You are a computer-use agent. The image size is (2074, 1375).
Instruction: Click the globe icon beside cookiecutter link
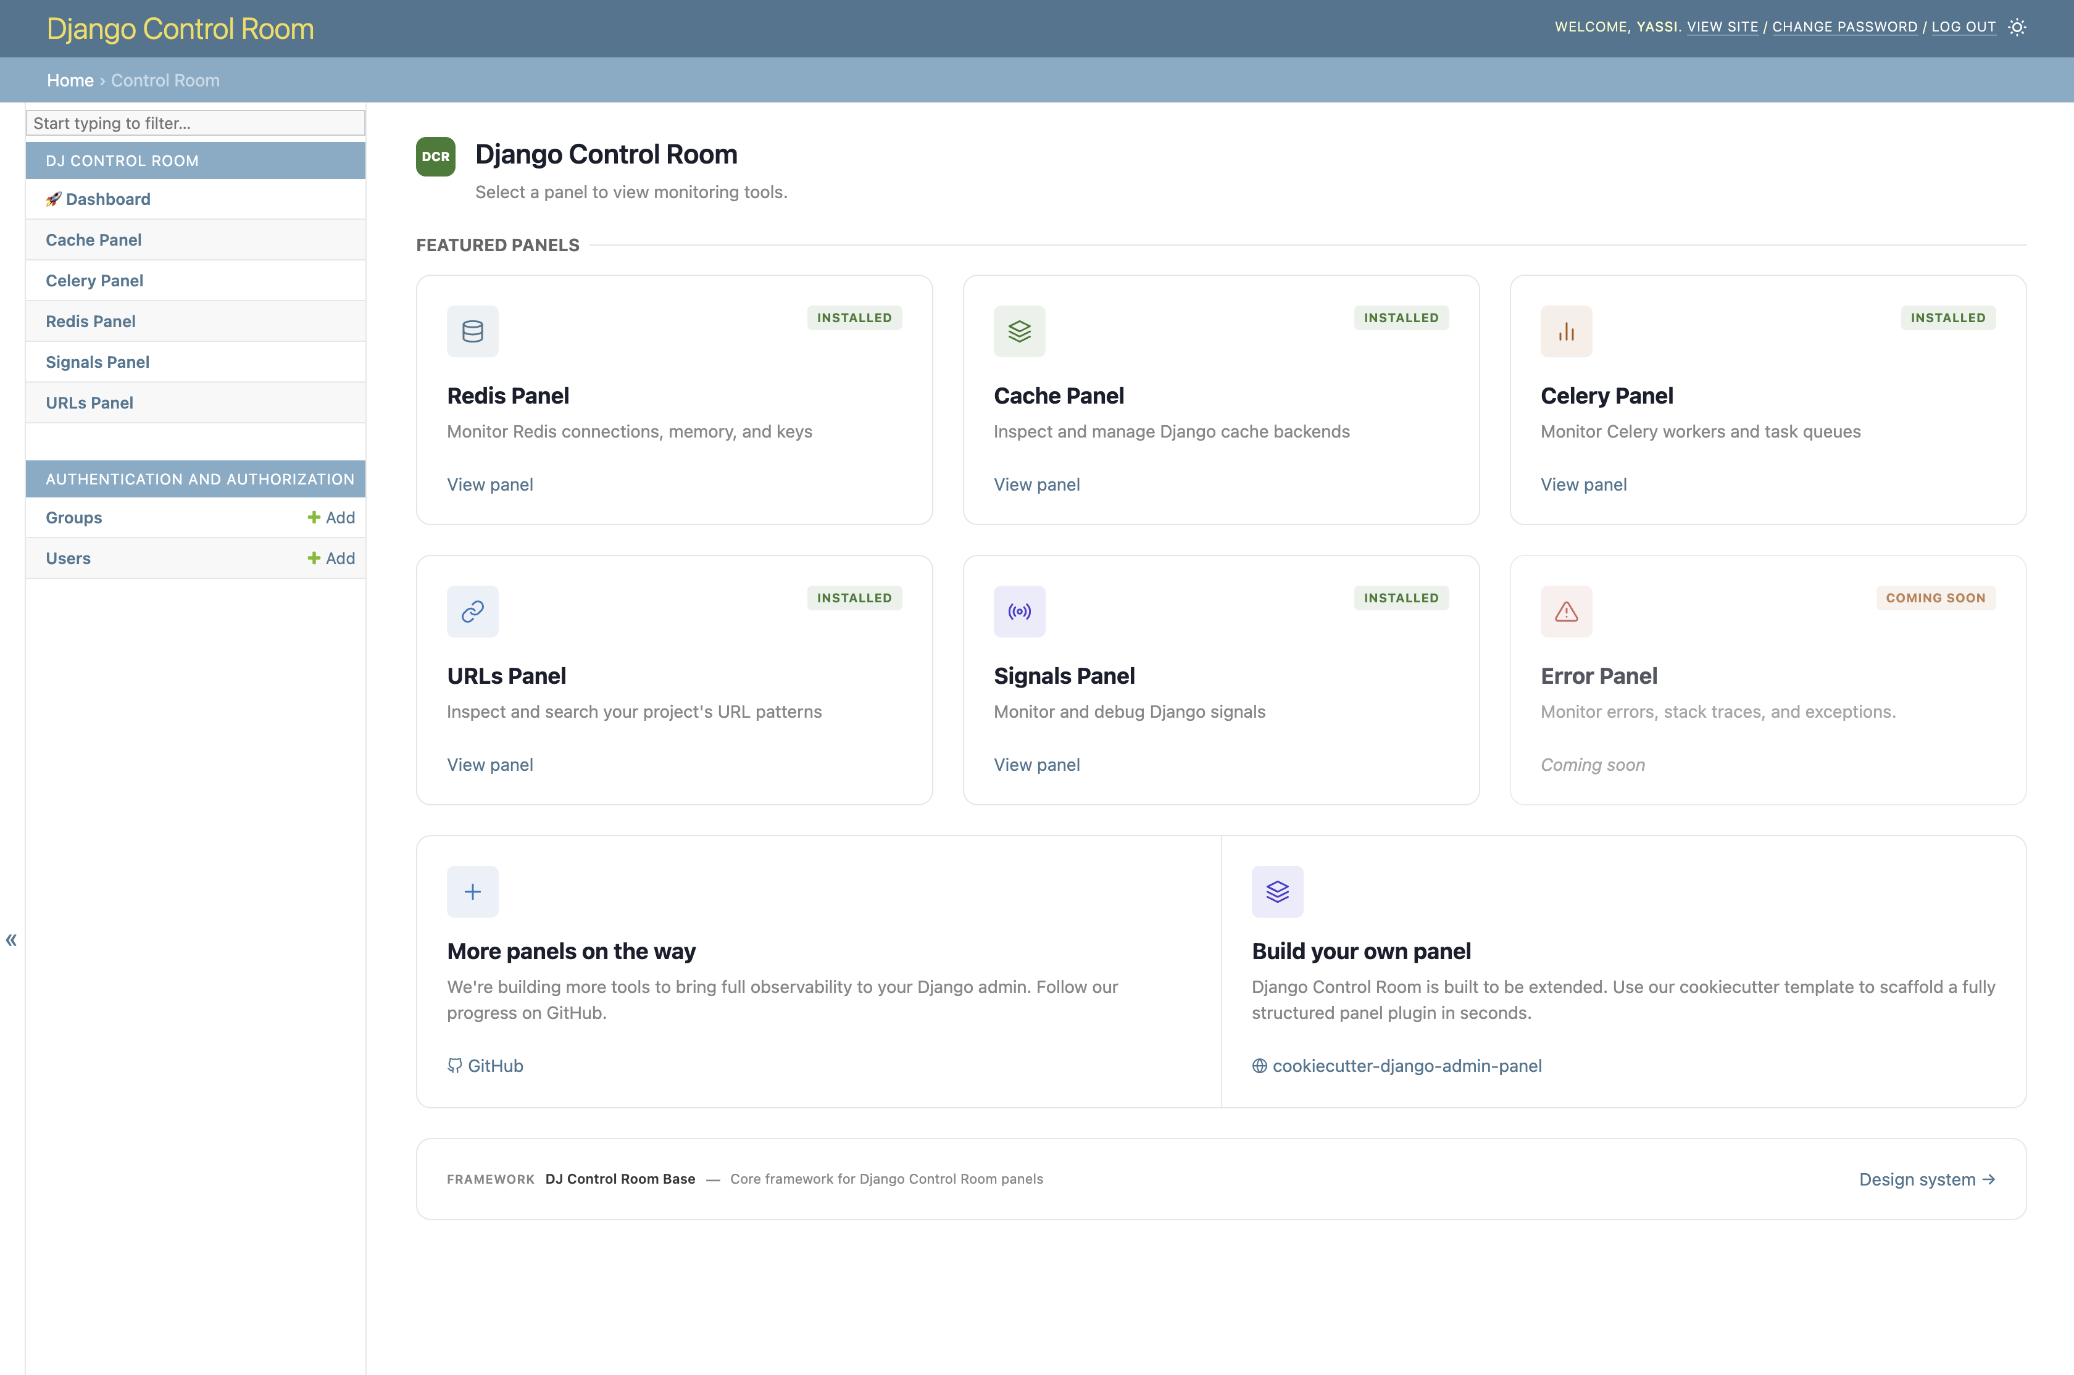point(1259,1065)
